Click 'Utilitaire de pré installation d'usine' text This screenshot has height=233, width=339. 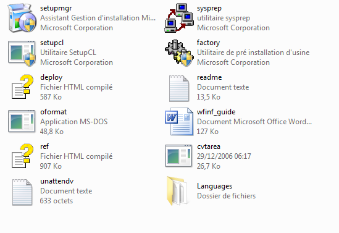253,53
